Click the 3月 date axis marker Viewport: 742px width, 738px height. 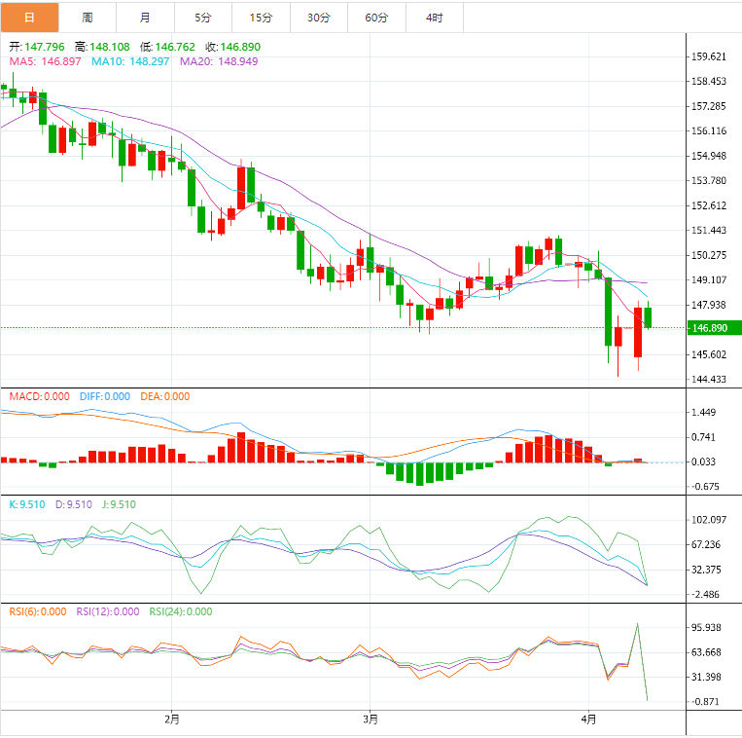(x=371, y=720)
